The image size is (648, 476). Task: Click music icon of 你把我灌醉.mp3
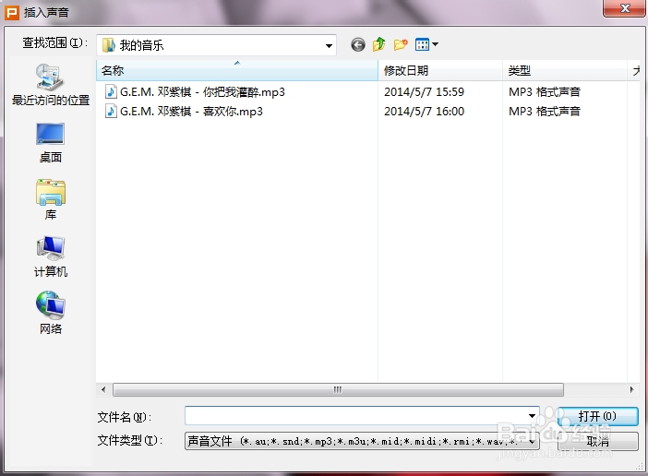[111, 91]
